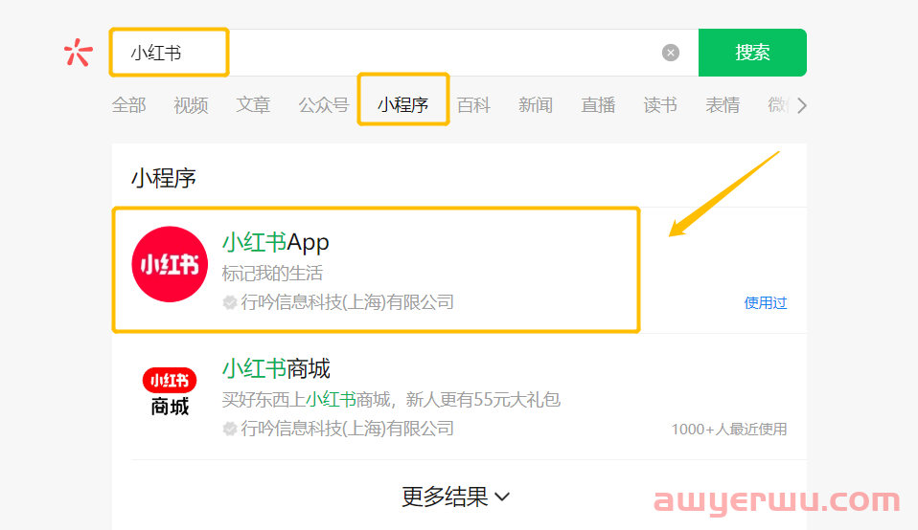Expand 更多结果 to show more results
Image resolution: width=918 pixels, height=530 pixels.
point(455,497)
